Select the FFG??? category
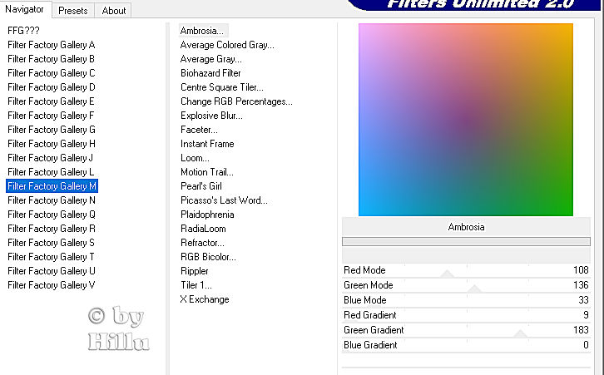 click(23, 31)
